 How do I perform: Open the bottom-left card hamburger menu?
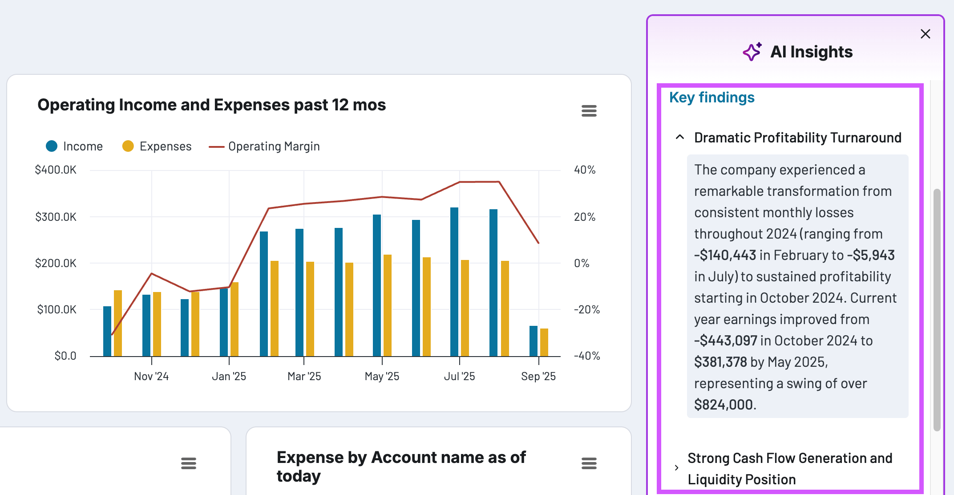pos(188,463)
